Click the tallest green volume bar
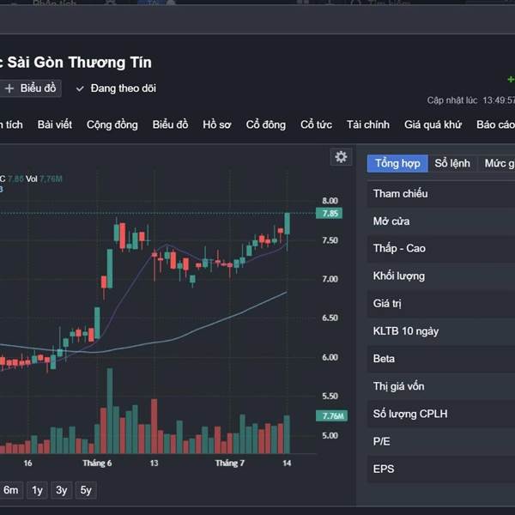The image size is (515, 515). click(110, 411)
